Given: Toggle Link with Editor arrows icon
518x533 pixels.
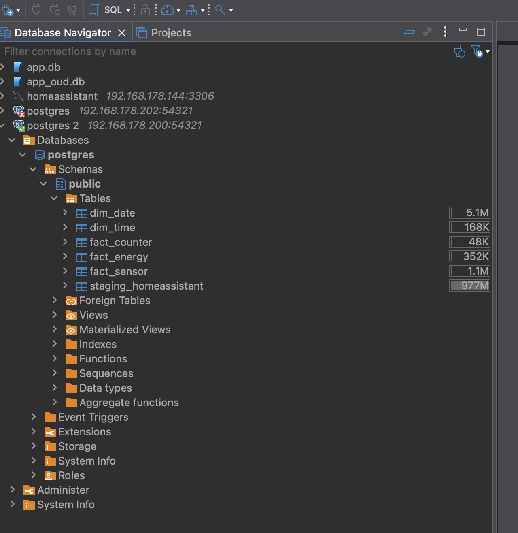Looking at the screenshot, I should (x=427, y=32).
